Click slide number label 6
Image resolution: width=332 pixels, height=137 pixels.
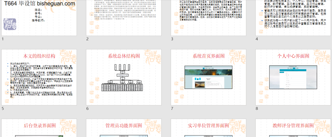pyautogui.click(x=87, y=108)
